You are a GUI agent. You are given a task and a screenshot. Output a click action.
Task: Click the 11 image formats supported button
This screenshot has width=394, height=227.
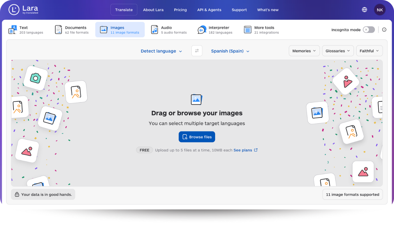coord(353,194)
